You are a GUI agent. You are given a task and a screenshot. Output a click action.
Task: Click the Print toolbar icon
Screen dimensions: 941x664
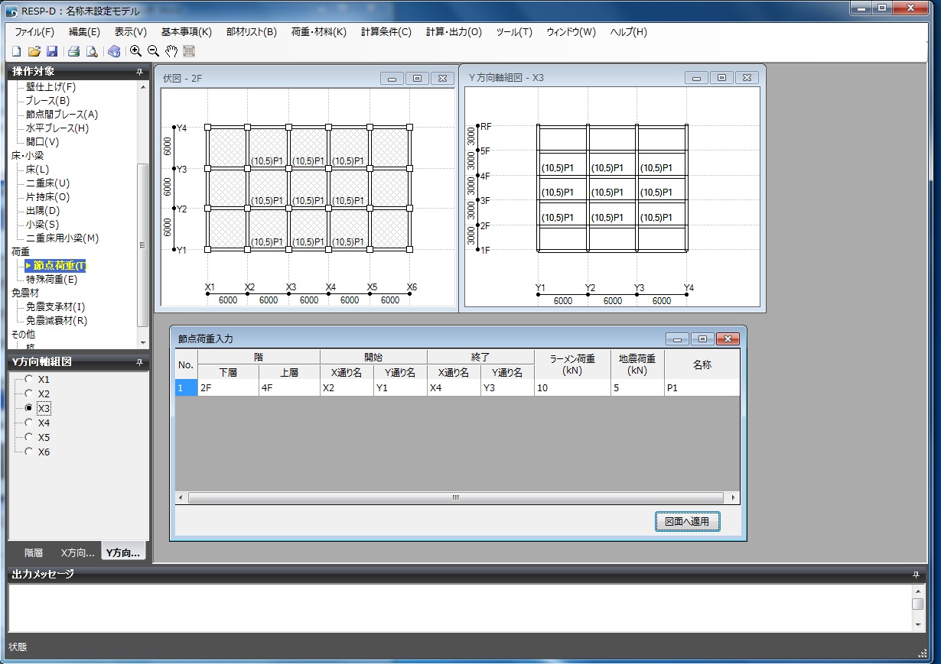pos(74,51)
